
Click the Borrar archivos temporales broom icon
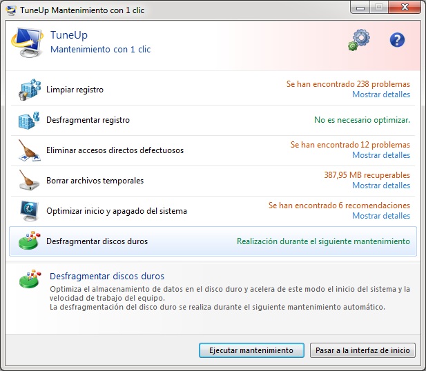[29, 180]
